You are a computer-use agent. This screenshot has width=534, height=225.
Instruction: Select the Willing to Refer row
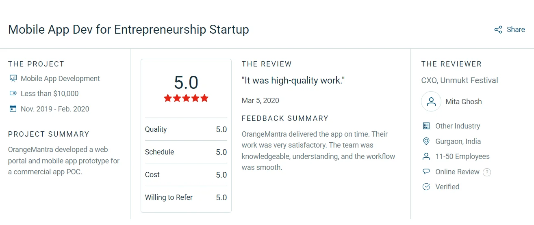[186, 197]
